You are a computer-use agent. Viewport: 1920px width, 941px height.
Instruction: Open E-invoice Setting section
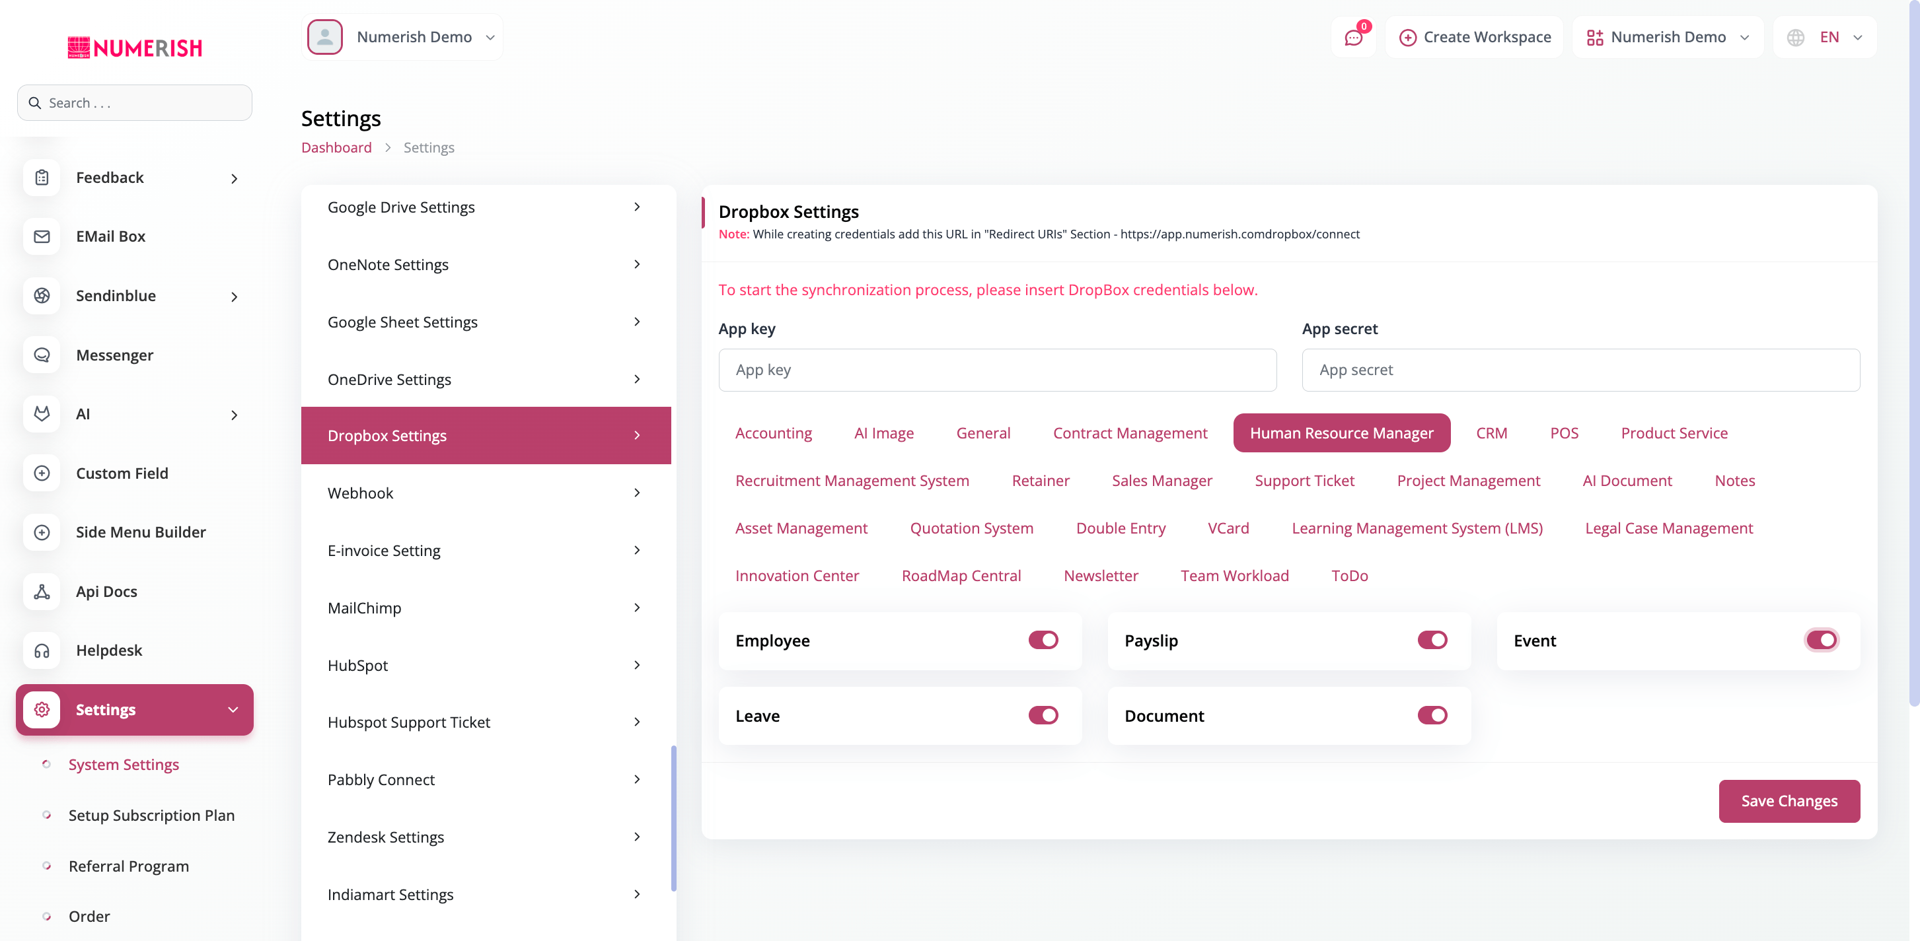tap(486, 551)
